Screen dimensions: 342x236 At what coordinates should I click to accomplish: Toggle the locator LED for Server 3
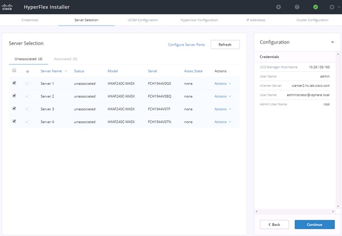[28, 109]
